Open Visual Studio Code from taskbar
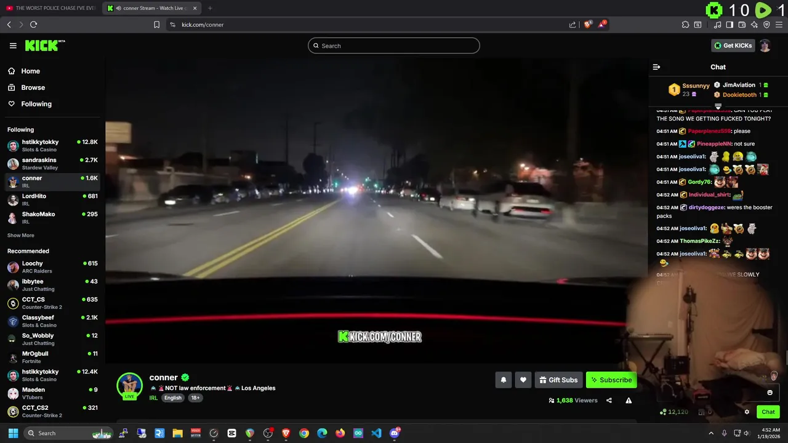 click(x=376, y=433)
